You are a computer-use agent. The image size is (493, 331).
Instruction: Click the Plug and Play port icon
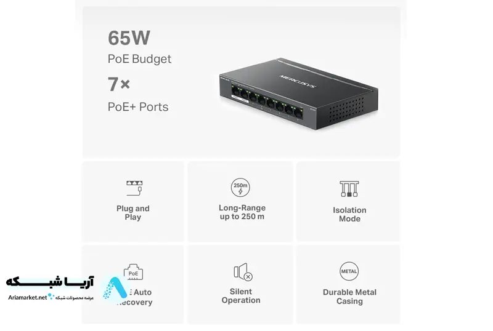click(134, 188)
